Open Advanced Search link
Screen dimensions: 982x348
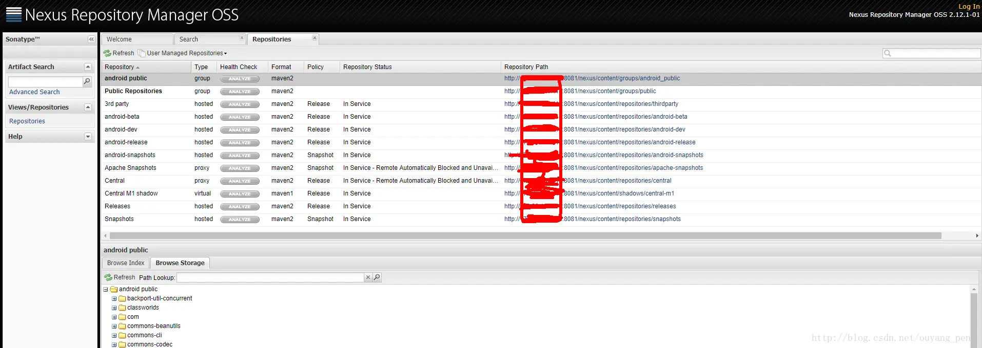click(x=34, y=92)
